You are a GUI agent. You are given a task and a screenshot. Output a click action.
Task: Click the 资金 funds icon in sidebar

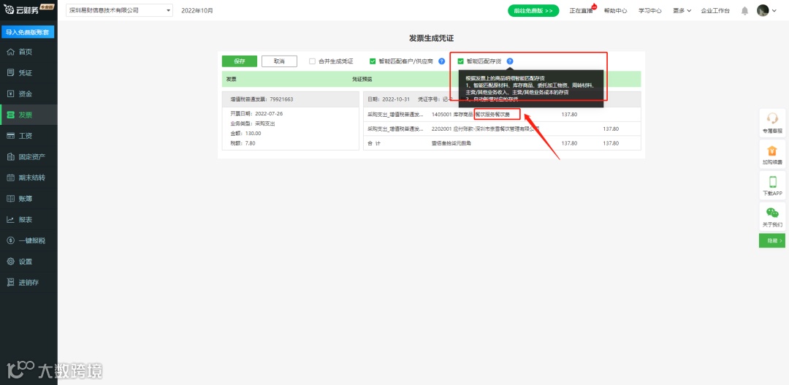[10, 94]
